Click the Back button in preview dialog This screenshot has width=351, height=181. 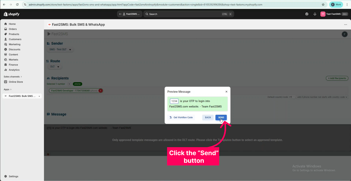coord(208,117)
